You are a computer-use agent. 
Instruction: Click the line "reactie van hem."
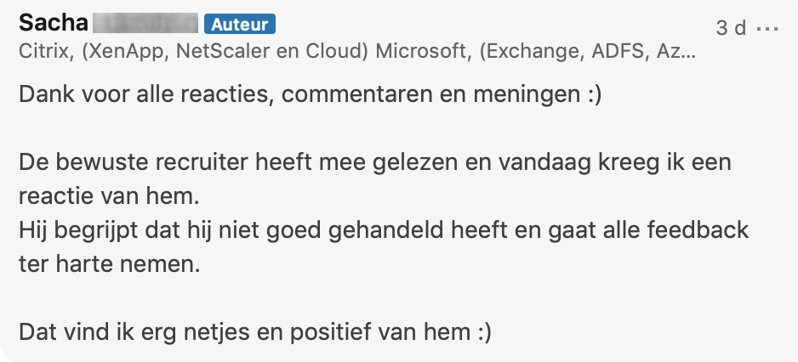[108, 196]
